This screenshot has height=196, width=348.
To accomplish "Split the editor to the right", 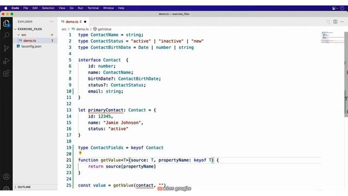I will [x=335, y=22].
